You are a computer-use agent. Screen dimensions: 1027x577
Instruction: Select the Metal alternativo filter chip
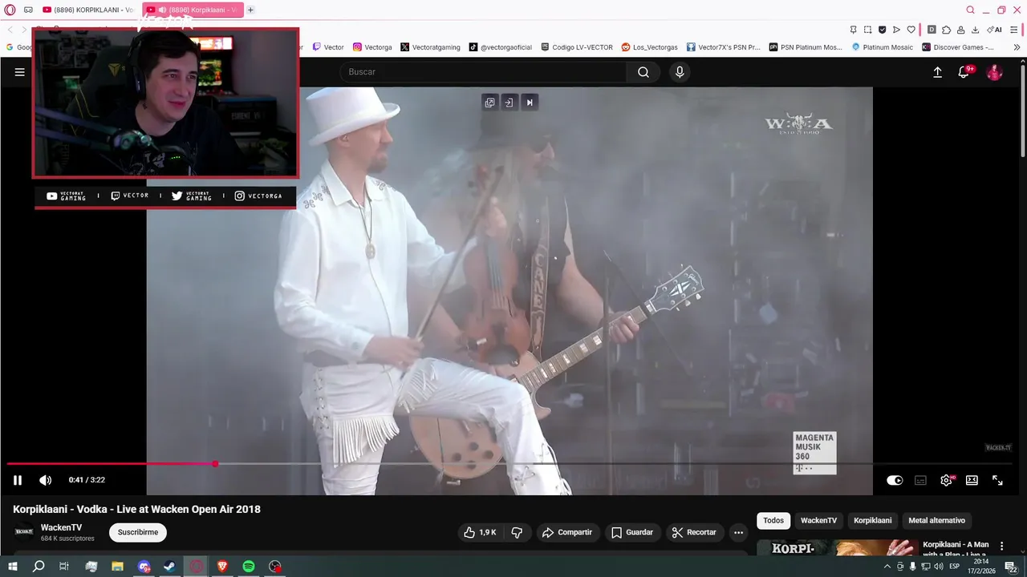(936, 521)
